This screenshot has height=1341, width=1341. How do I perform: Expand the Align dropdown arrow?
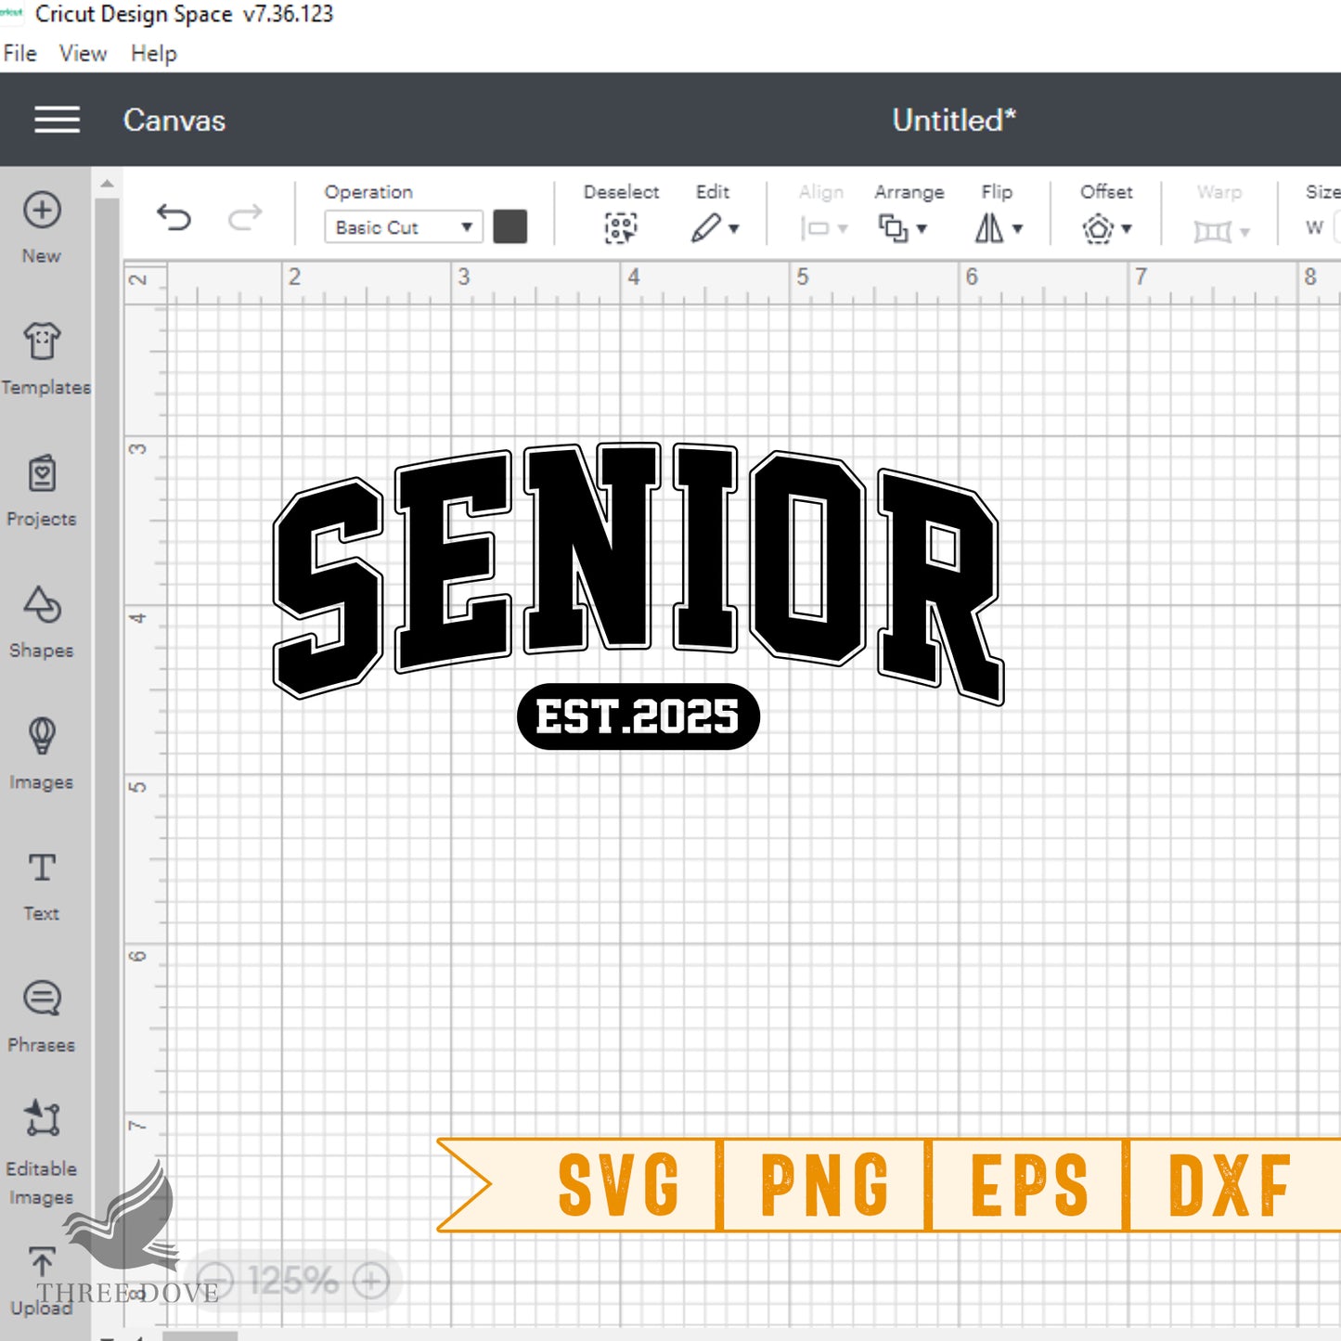pyautogui.click(x=843, y=229)
